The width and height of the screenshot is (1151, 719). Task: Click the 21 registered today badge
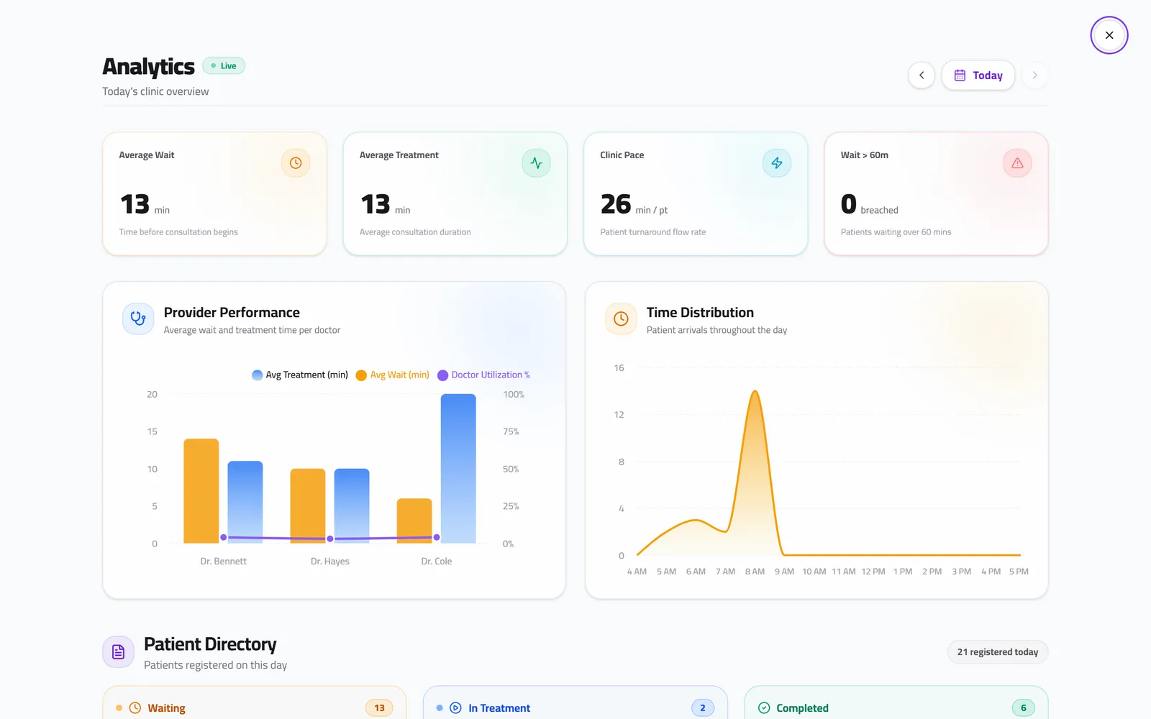click(998, 652)
